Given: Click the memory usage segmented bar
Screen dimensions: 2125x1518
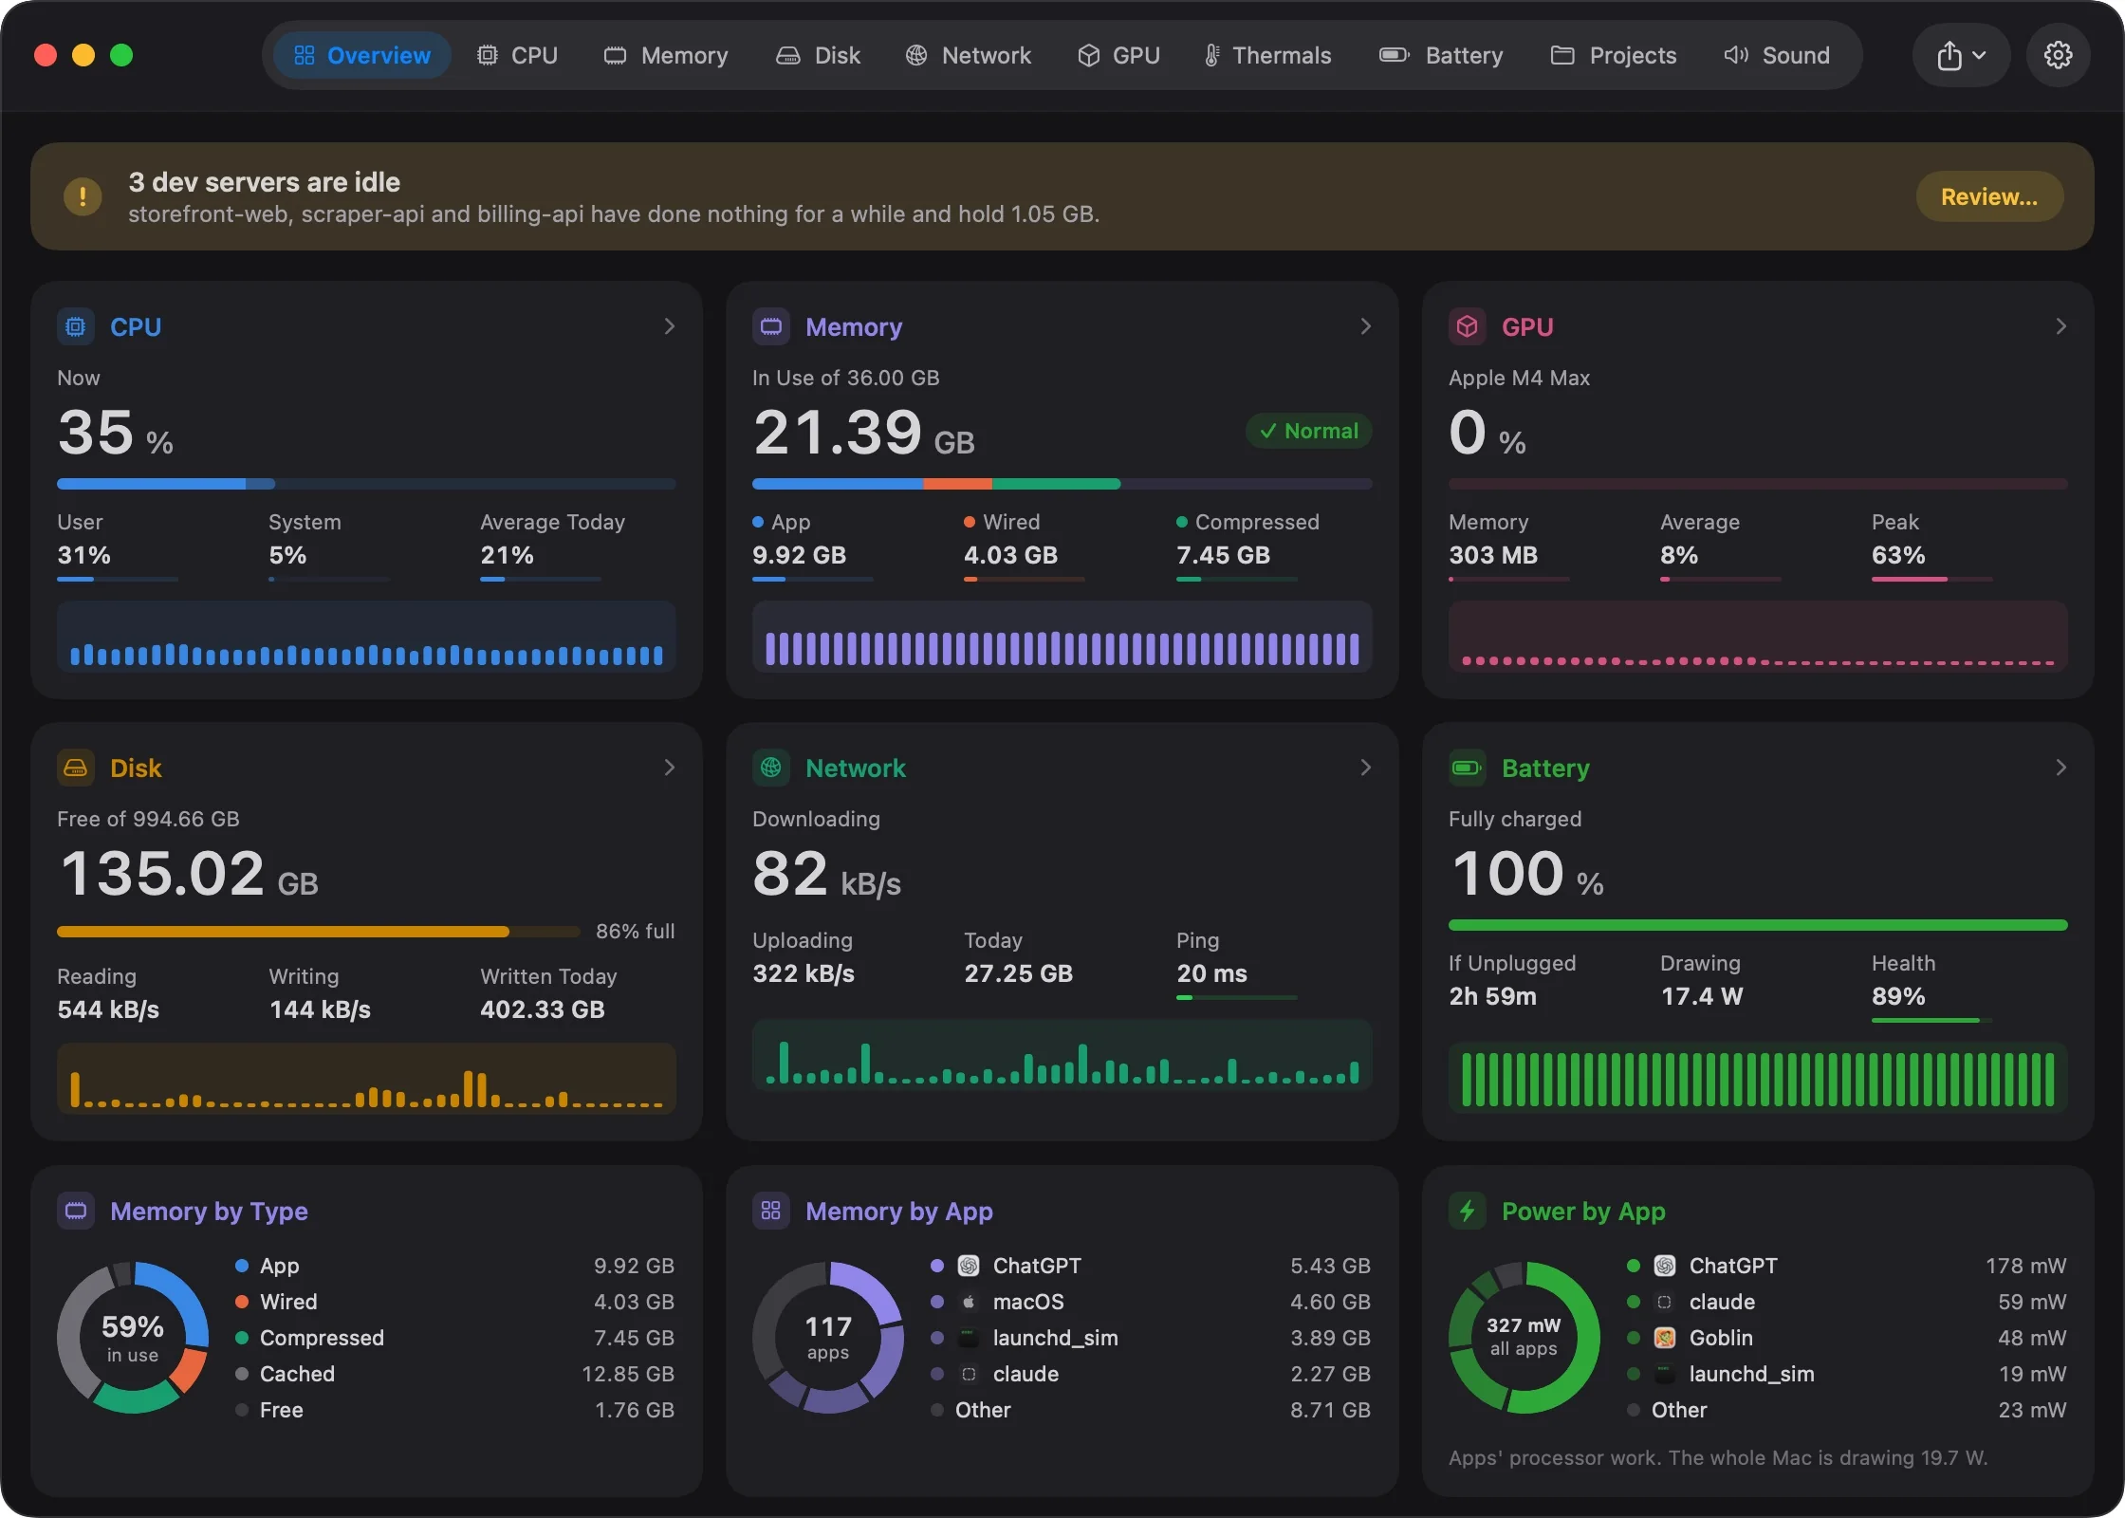Looking at the screenshot, I should click(x=1062, y=484).
